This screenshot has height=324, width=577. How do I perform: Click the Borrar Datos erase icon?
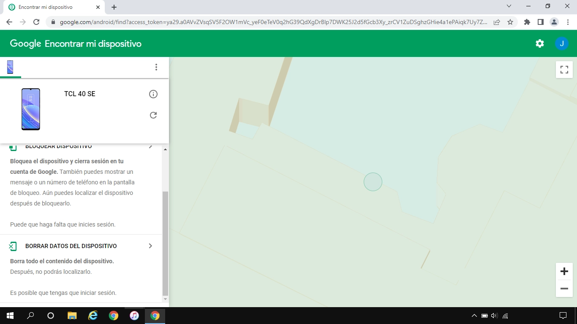click(13, 246)
